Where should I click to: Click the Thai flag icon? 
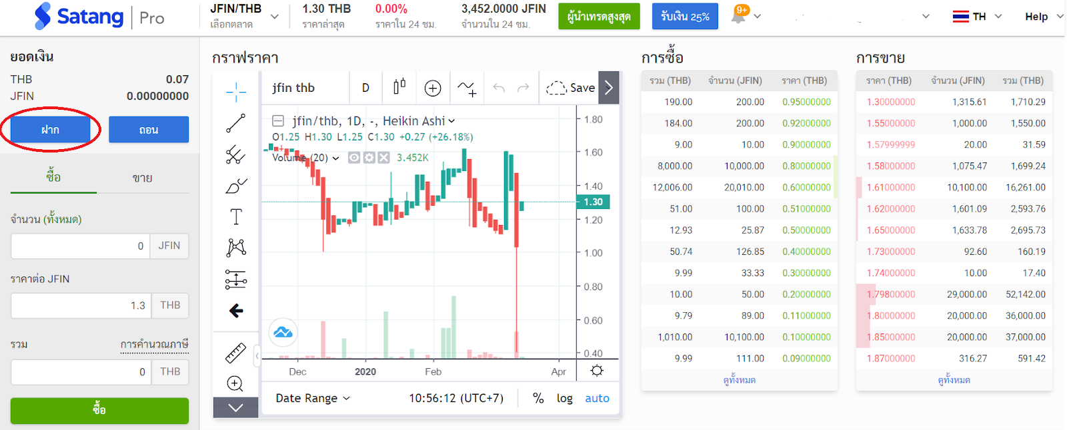point(961,16)
